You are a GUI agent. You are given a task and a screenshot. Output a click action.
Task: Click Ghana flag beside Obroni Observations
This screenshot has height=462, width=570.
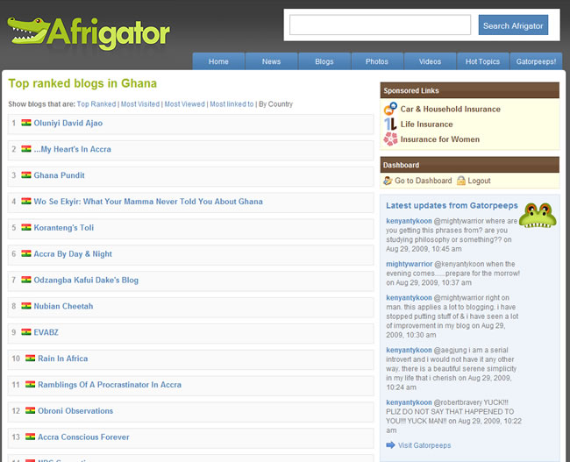(30, 410)
